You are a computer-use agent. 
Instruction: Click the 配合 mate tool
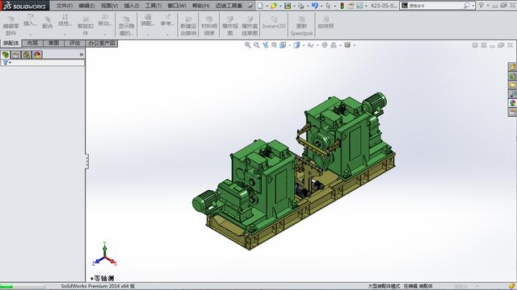click(x=48, y=23)
